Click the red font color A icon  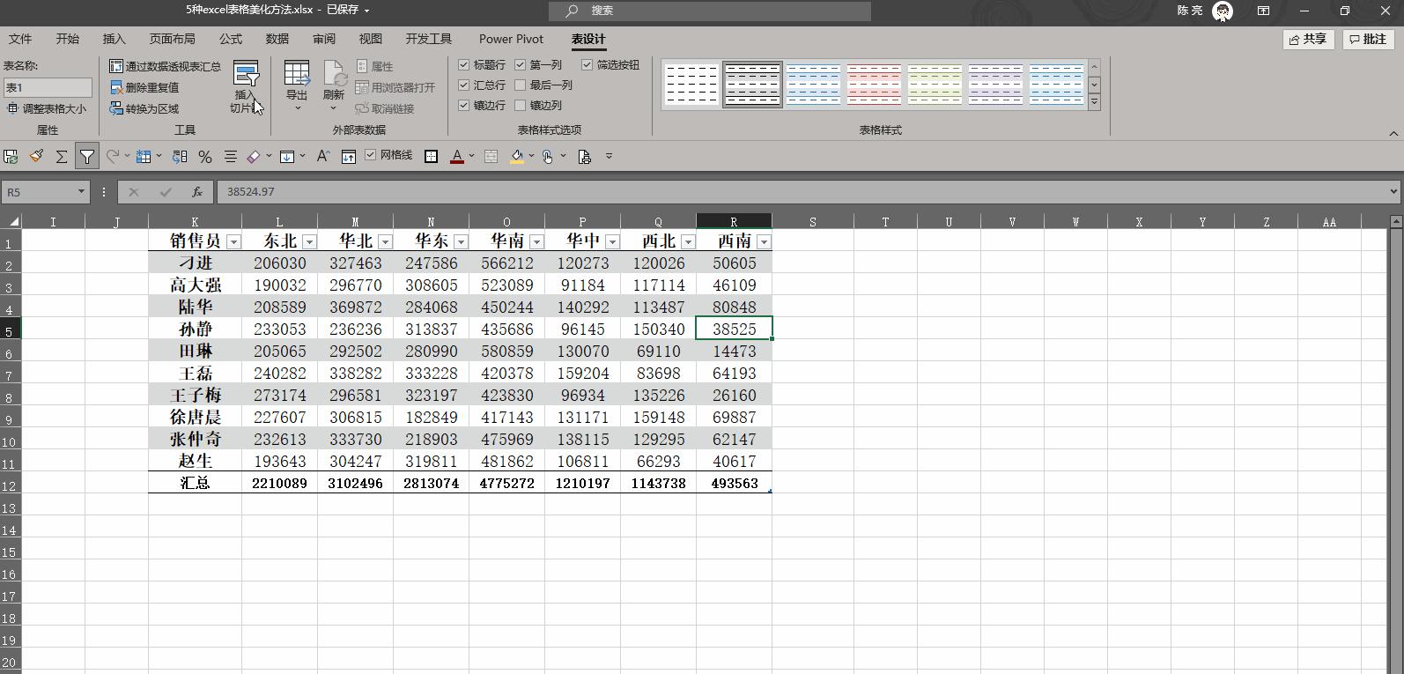(x=456, y=157)
